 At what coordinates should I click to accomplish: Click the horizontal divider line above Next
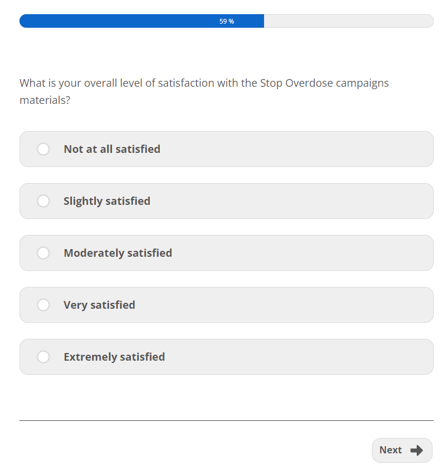(226, 421)
